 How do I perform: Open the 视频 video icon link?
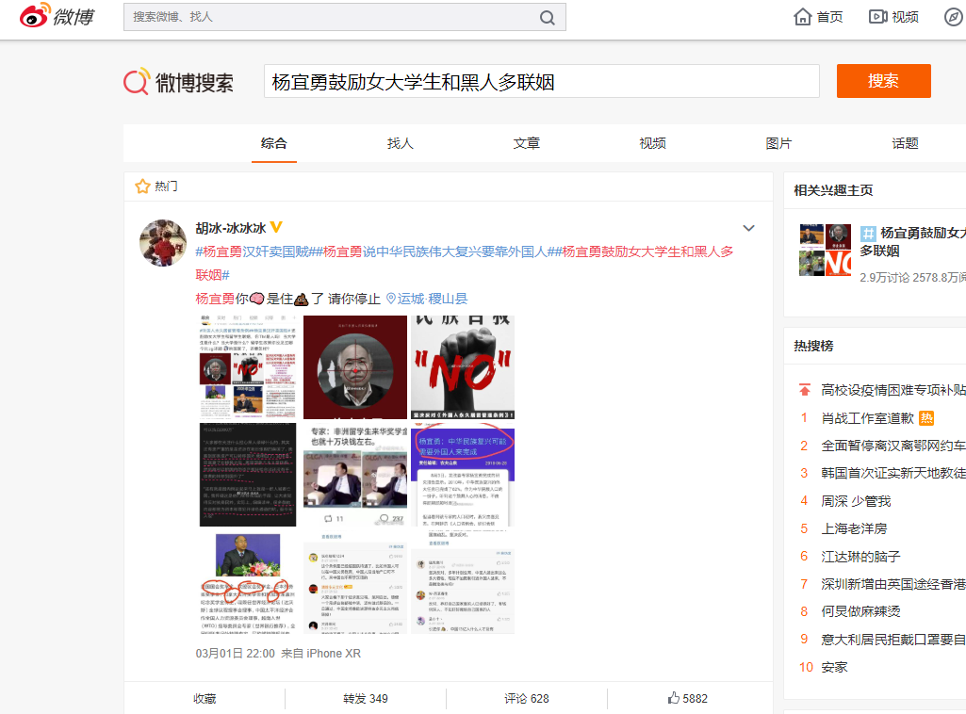[893, 17]
